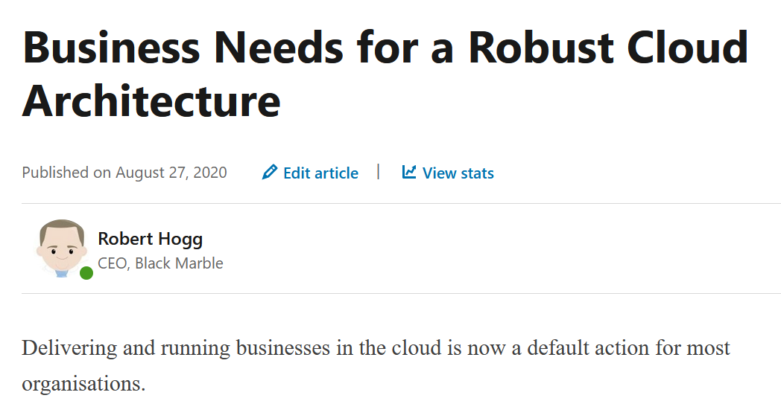Viewport: 781px width, 401px height.
Task: Open the View stats link
Action: pos(458,173)
